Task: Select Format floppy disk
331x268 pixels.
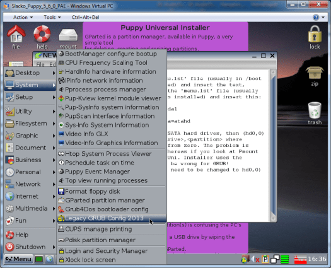Action: [x=112, y=191]
